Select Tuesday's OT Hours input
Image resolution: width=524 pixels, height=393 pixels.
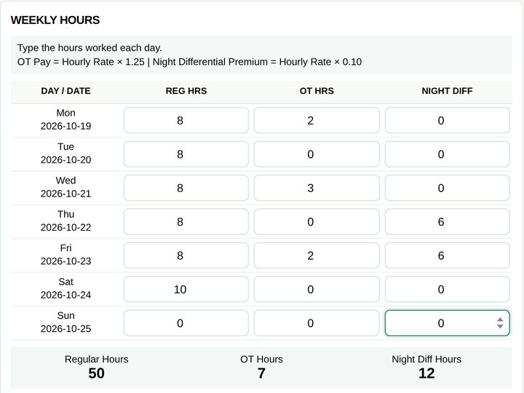tap(317, 154)
